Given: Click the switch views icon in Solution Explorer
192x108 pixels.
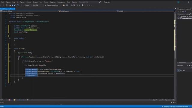Looking at the screenshot, I should point(185,11).
